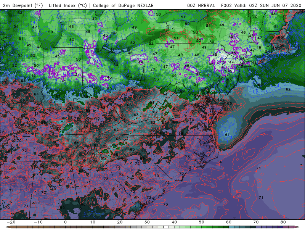Click the -20 tick label on the color scale
Screen dimensions: 305x229
pos(11,222)
